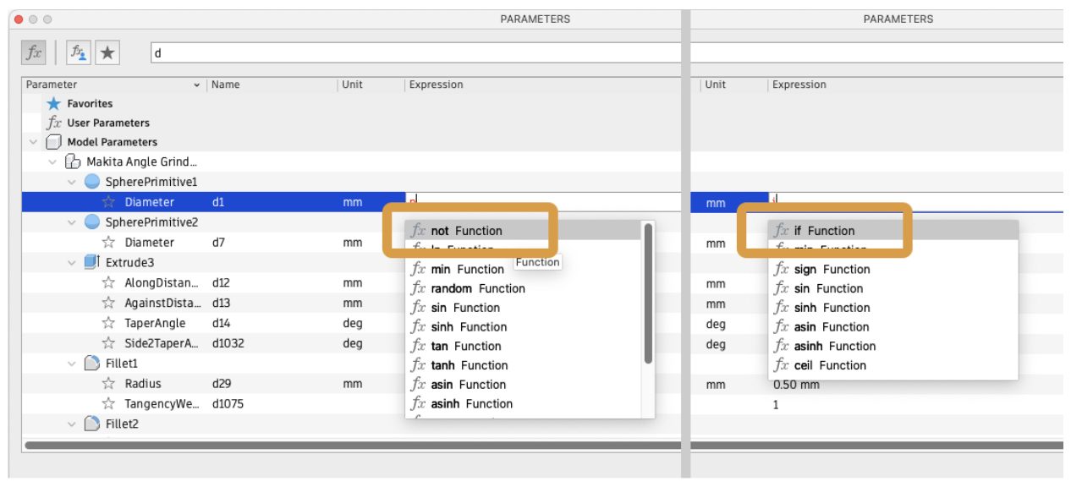Click the fillet icon of Fillet2
1071x487 pixels.
point(92,424)
